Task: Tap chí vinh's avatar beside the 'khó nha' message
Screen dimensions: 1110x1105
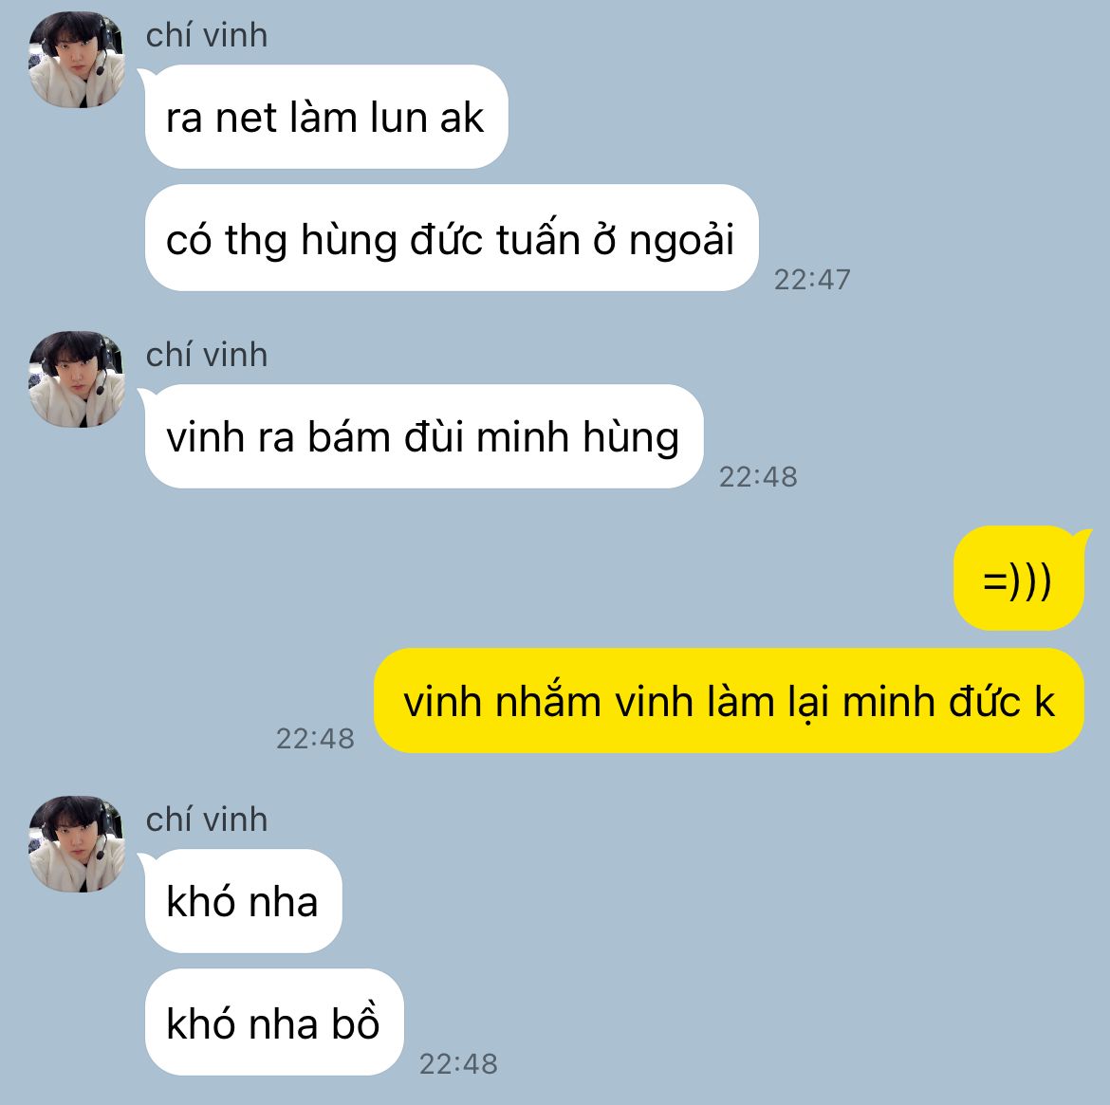Action: pos(77,844)
